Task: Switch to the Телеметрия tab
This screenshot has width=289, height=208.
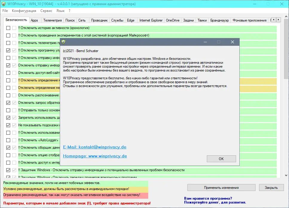Action: (53, 20)
